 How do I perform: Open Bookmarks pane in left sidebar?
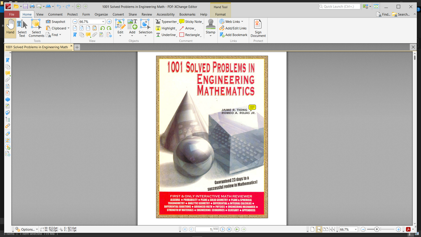click(7, 60)
